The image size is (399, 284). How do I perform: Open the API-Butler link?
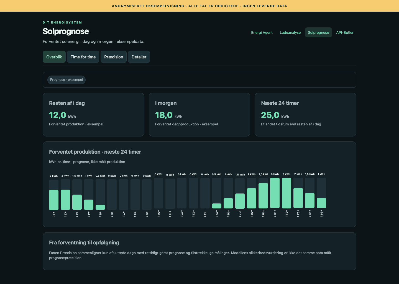click(x=345, y=32)
